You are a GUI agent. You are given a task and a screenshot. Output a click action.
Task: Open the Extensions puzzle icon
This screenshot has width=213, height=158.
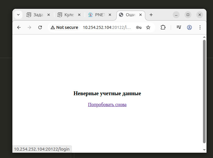[163, 27]
